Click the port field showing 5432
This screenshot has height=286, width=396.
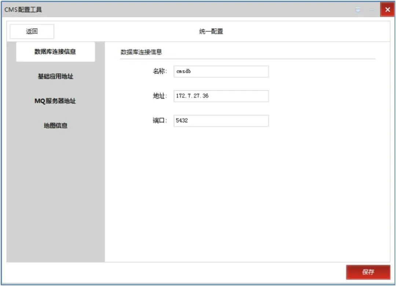(x=221, y=120)
